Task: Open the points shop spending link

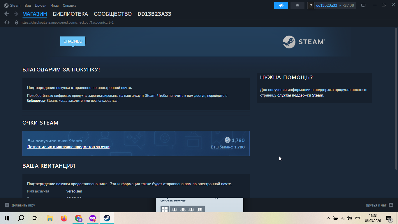Action: tap(68, 147)
